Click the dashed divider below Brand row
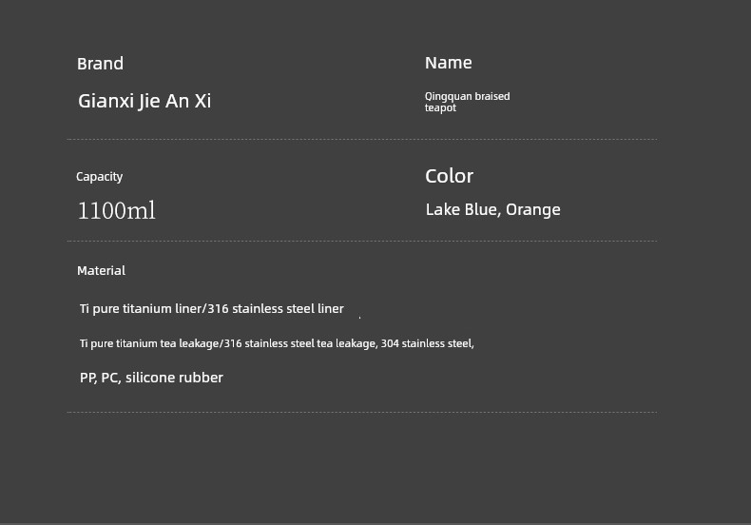The width and height of the screenshot is (751, 525). [362, 140]
